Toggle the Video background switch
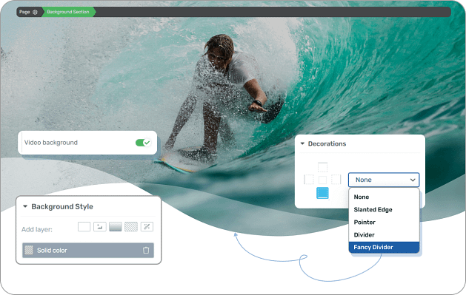Image resolution: width=466 pixels, height=295 pixels. pos(143,143)
